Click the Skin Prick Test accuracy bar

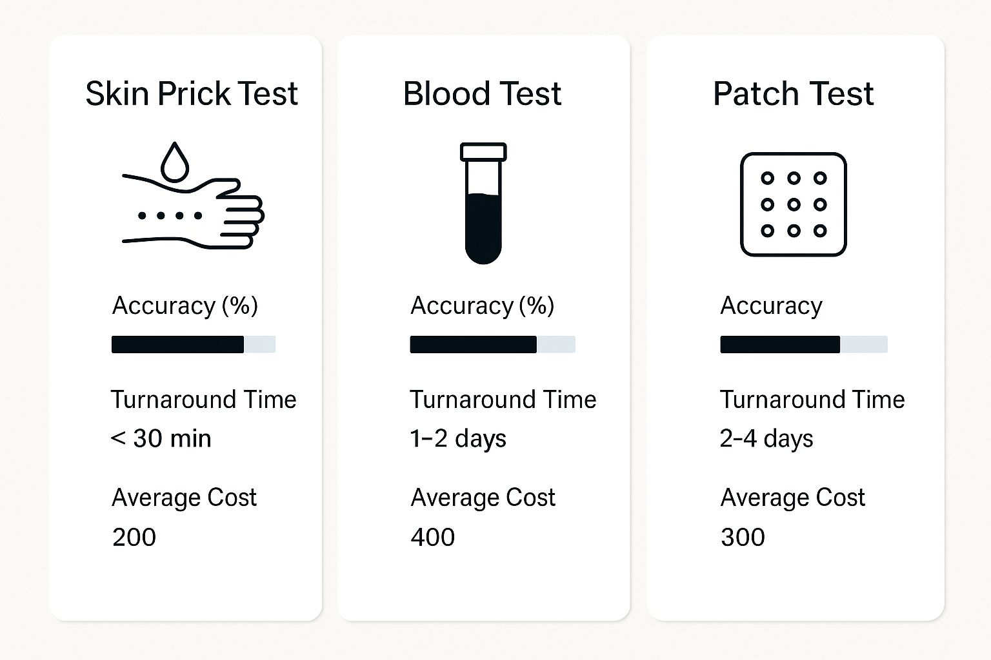coord(193,344)
